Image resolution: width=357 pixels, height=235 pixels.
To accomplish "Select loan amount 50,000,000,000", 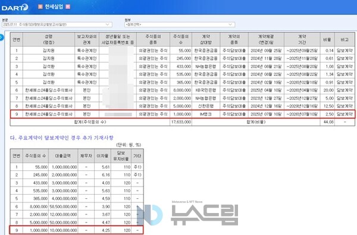I will 63,223.
